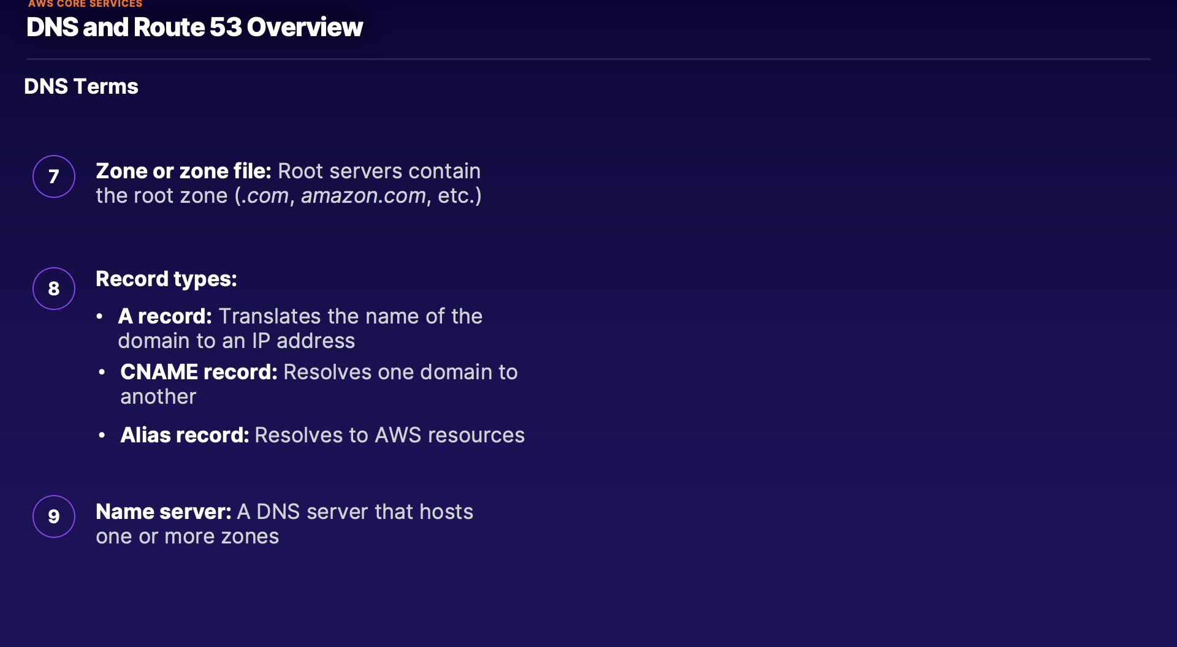Click the 'one or more zones' line
This screenshot has width=1177, height=647.
(187, 537)
